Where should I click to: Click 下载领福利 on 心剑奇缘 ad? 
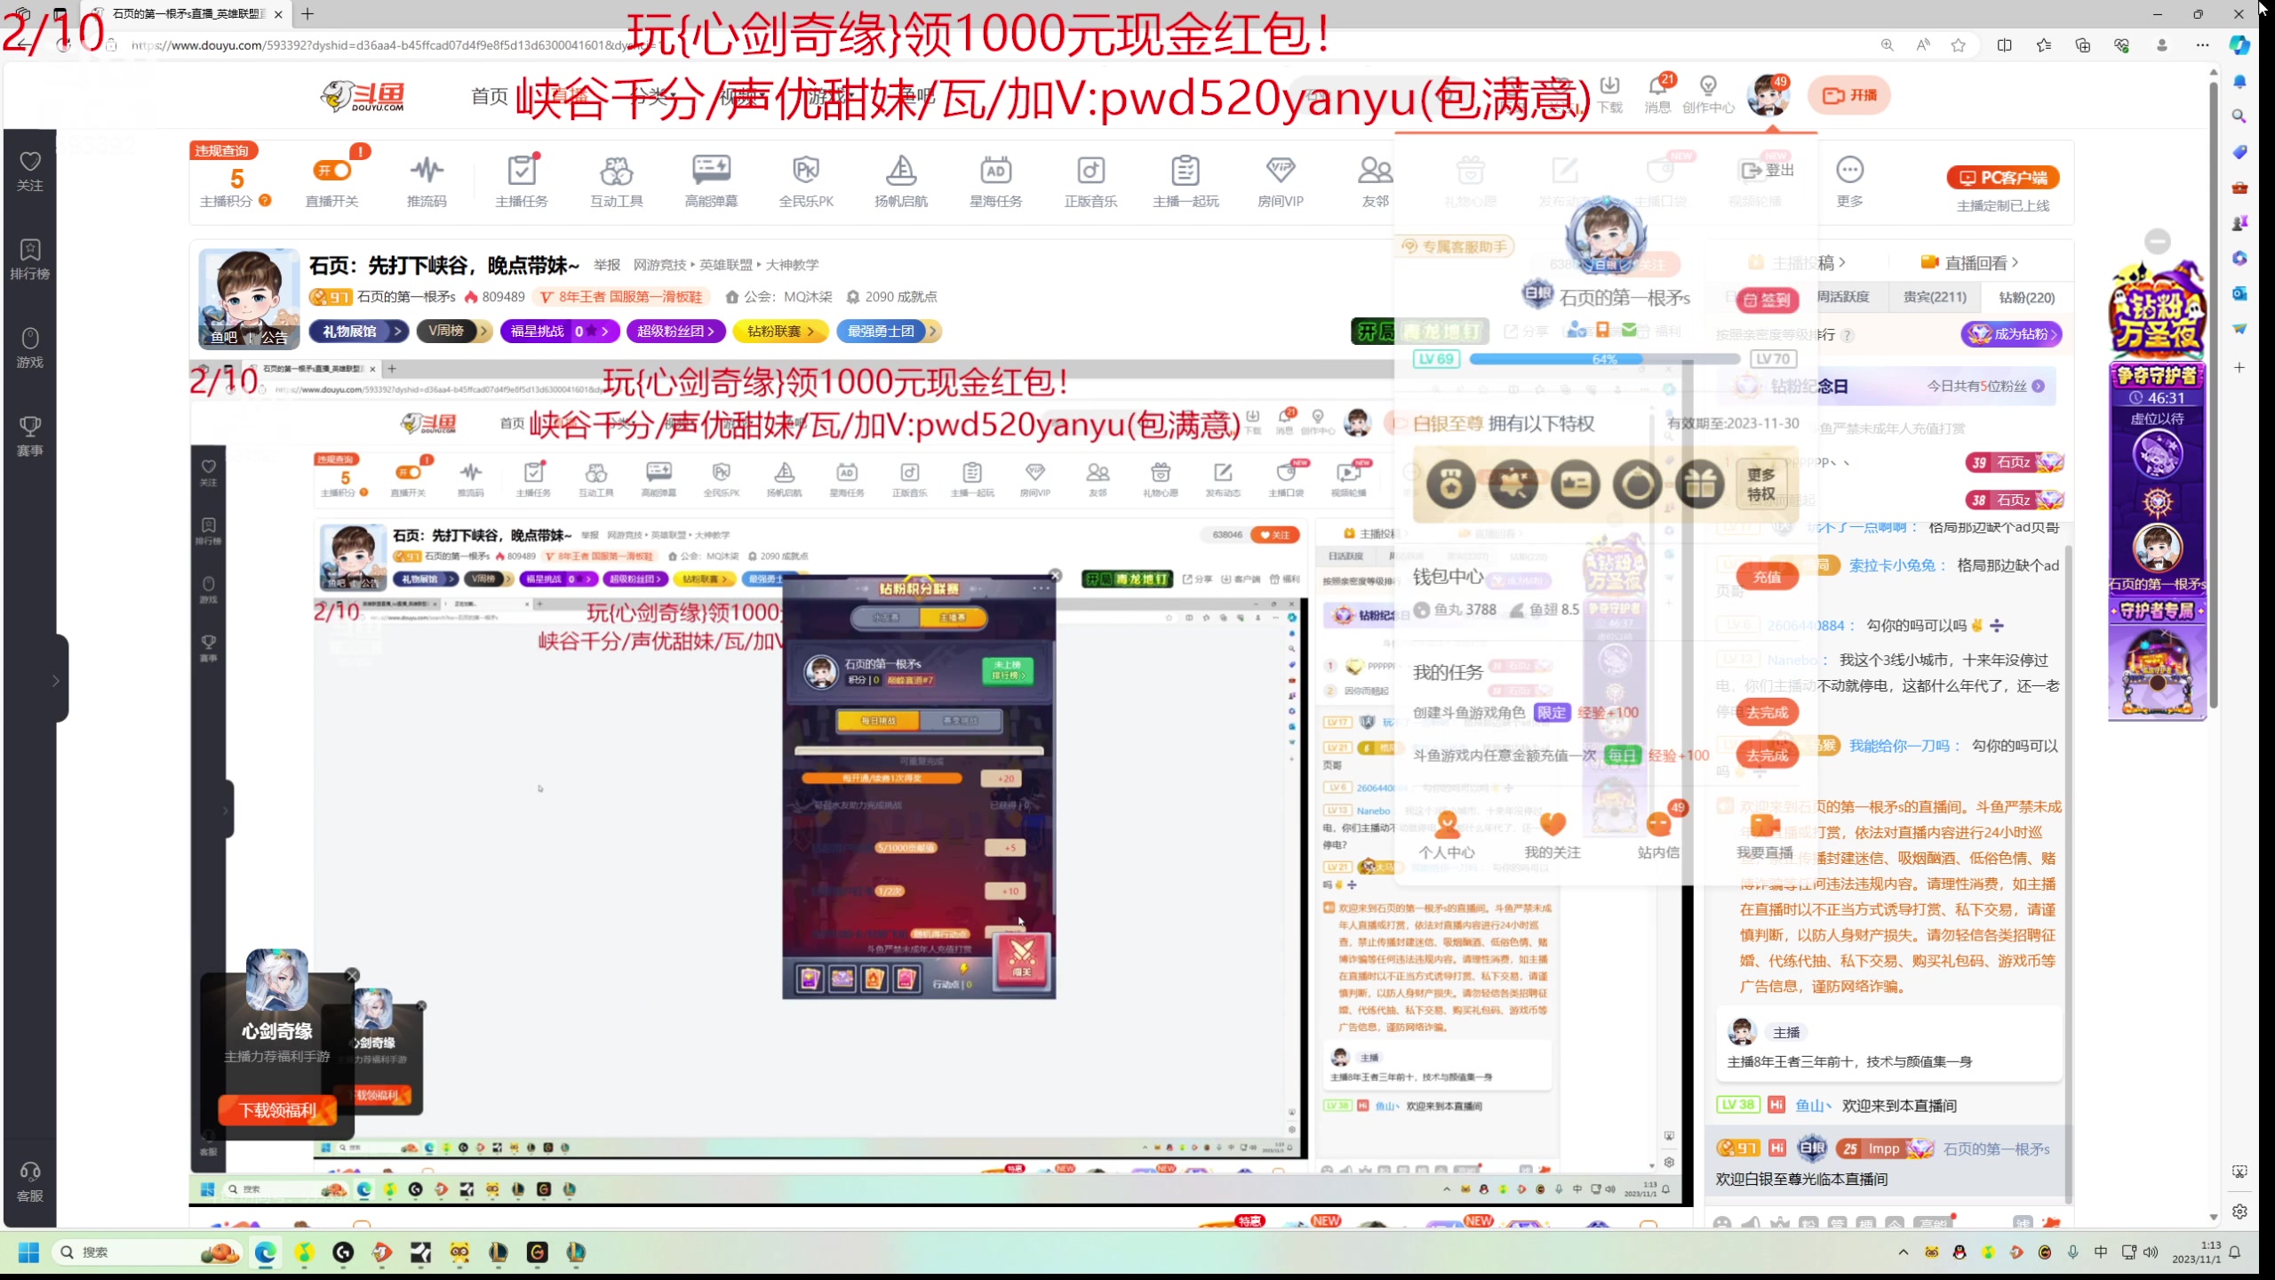click(x=277, y=1110)
